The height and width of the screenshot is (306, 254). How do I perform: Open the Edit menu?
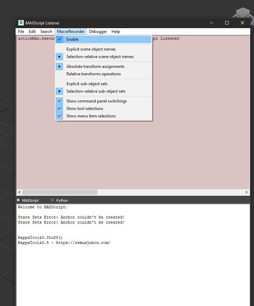point(32,32)
